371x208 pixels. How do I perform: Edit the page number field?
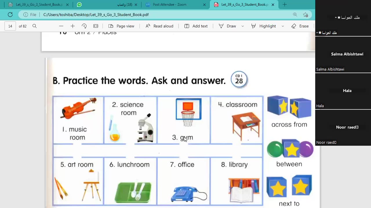tap(10, 26)
